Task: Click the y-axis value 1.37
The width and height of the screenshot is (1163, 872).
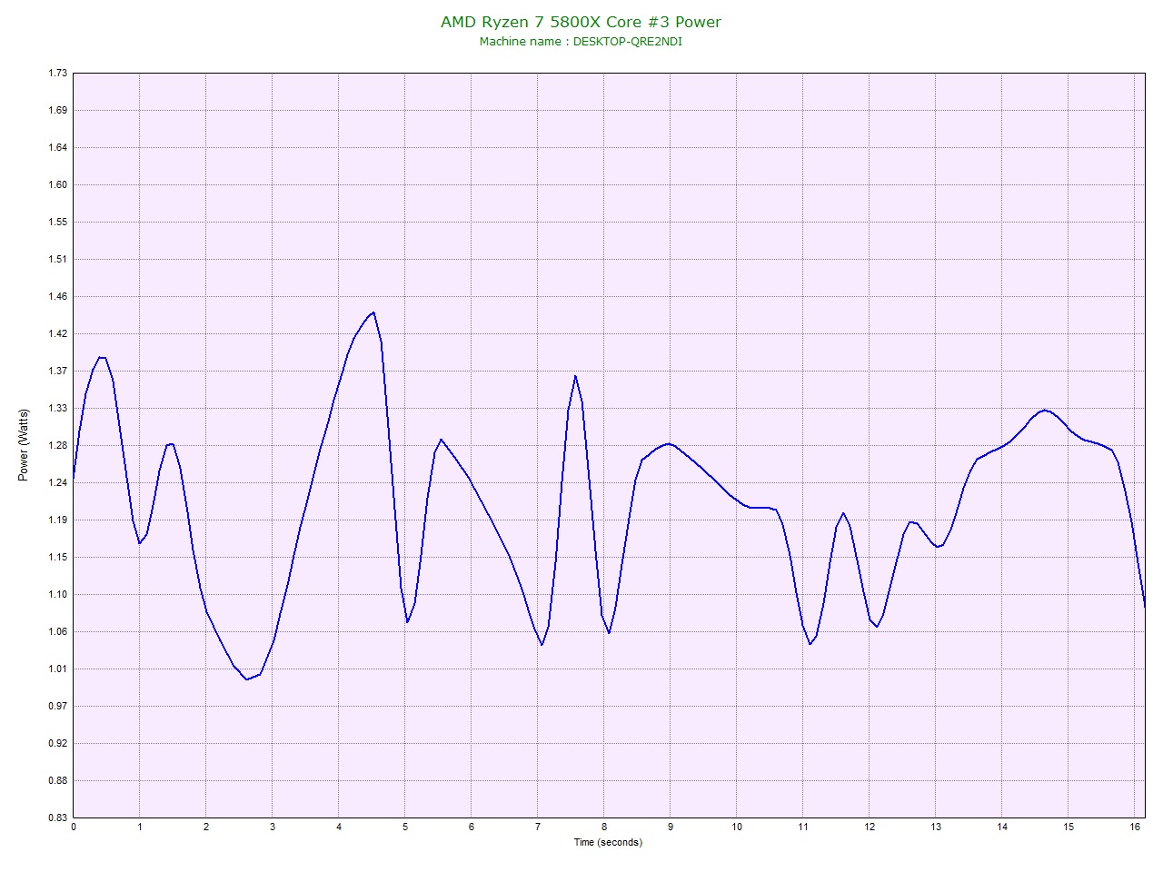Action: (57, 371)
